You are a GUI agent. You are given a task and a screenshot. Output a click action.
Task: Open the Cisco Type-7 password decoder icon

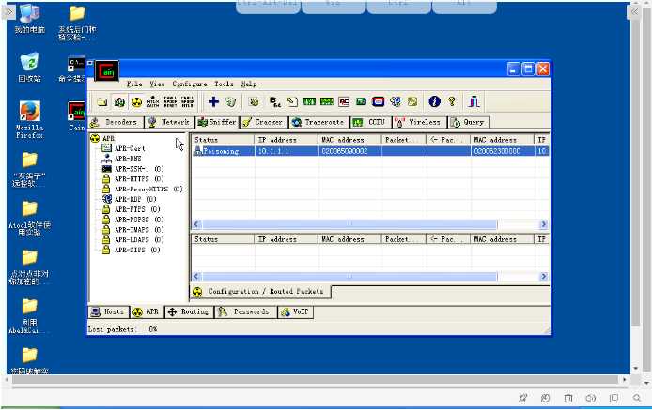coord(309,101)
